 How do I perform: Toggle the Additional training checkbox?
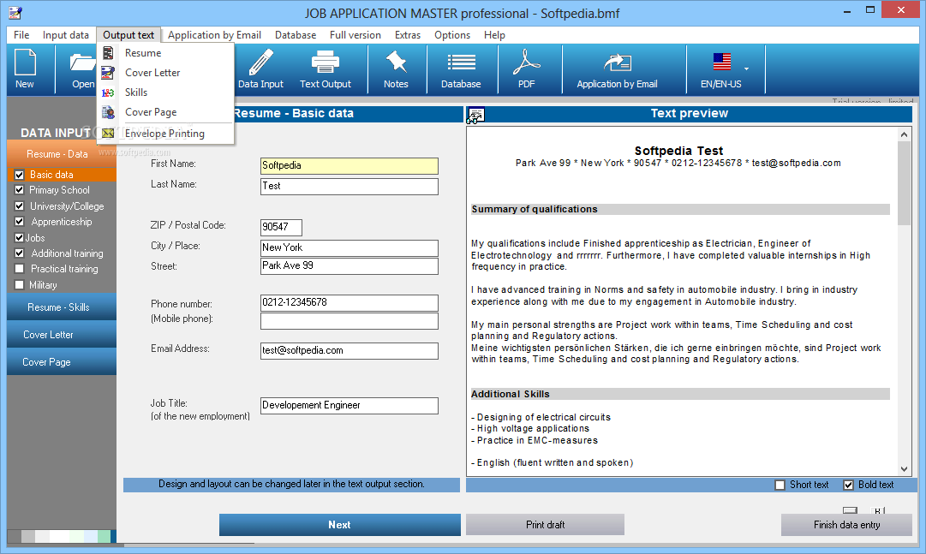[x=20, y=253]
